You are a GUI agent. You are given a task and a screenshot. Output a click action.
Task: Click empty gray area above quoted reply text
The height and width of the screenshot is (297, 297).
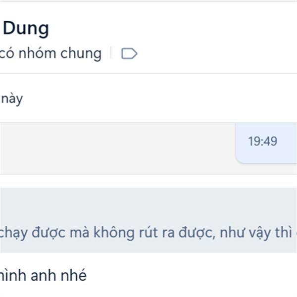(148, 205)
